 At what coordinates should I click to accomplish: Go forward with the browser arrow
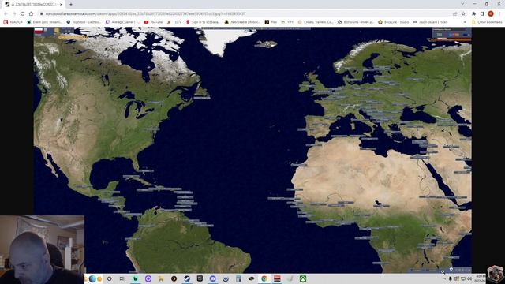tap(14, 14)
